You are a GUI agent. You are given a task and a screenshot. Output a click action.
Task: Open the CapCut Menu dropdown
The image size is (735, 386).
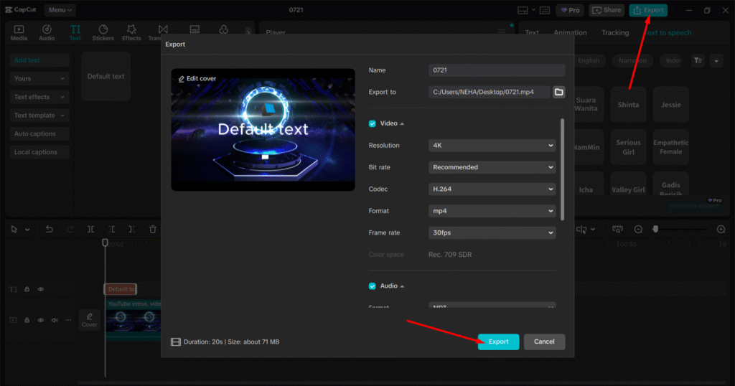pyautogui.click(x=60, y=10)
